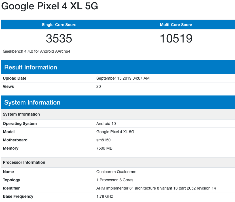Click the Model label
This screenshot has height=202, width=235.
tap(9, 132)
